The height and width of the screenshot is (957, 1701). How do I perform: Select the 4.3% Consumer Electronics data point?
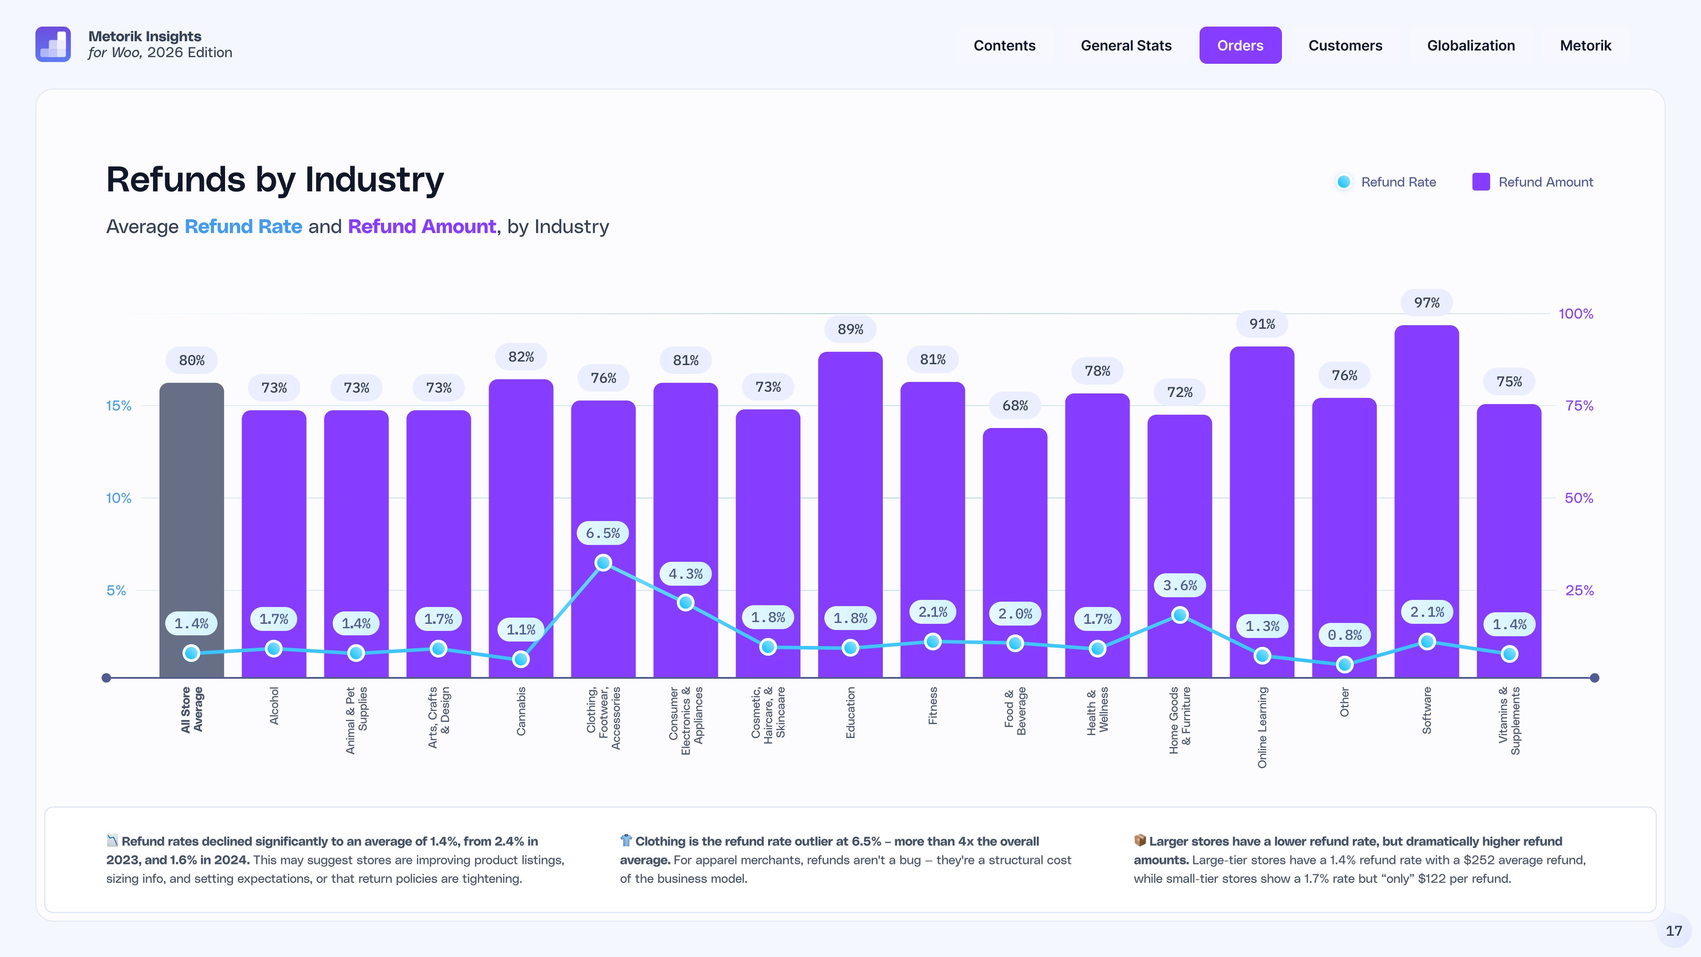pos(685,603)
